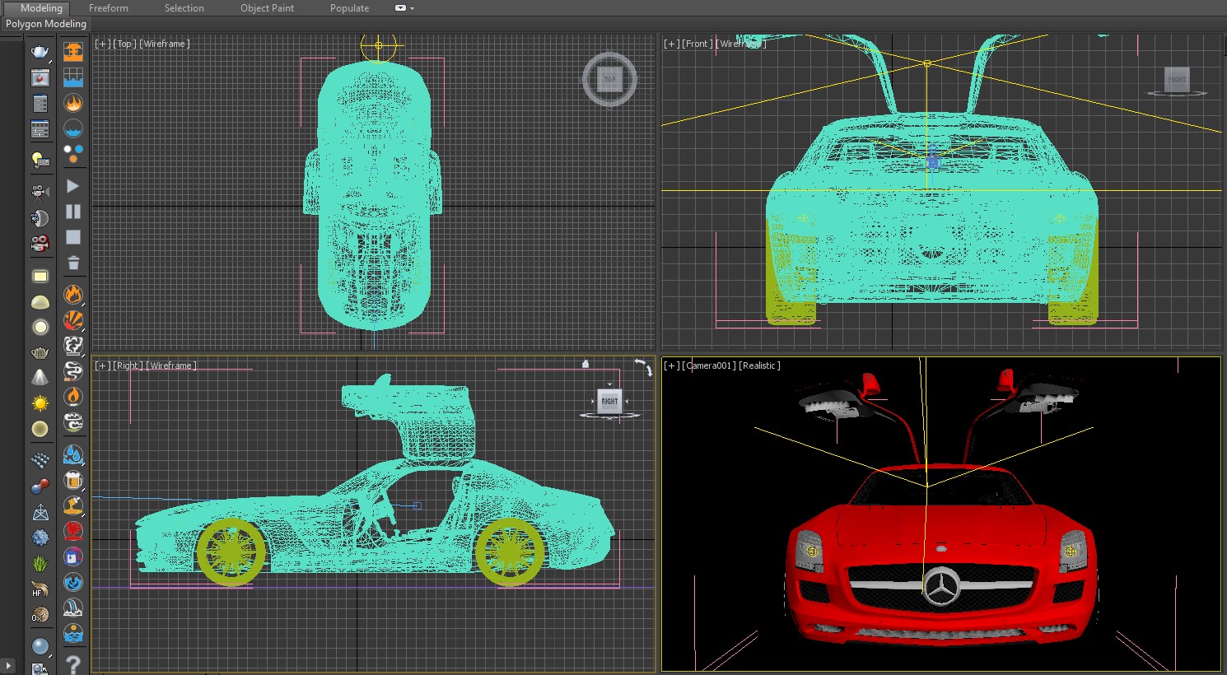Open the [Top] view label menu
The height and width of the screenshot is (675, 1227).
[125, 44]
